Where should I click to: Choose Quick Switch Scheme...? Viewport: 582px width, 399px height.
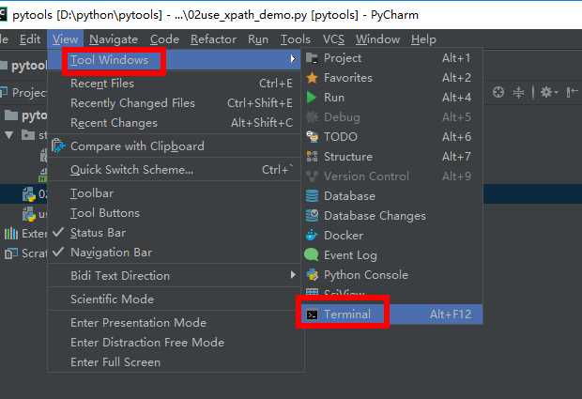[x=175, y=170]
